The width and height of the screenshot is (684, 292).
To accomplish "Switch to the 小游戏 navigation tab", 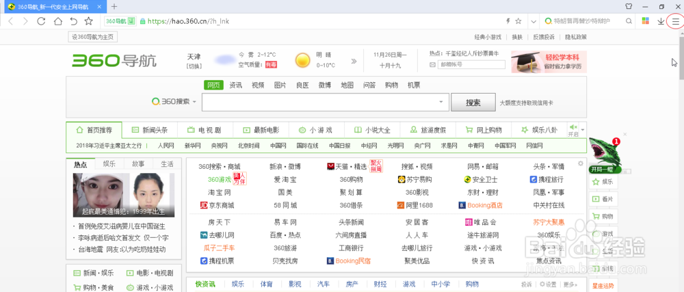I will (316, 130).
